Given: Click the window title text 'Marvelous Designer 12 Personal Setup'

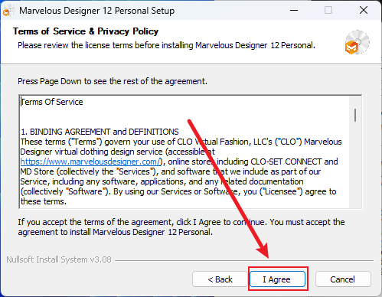Looking at the screenshot, I should [x=97, y=11].
